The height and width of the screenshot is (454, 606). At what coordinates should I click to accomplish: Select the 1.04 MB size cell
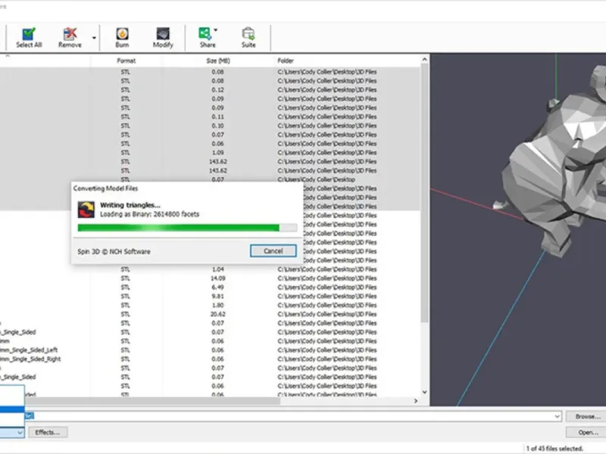218,269
